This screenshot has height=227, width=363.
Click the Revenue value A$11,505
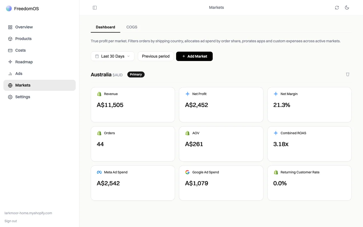110,105
